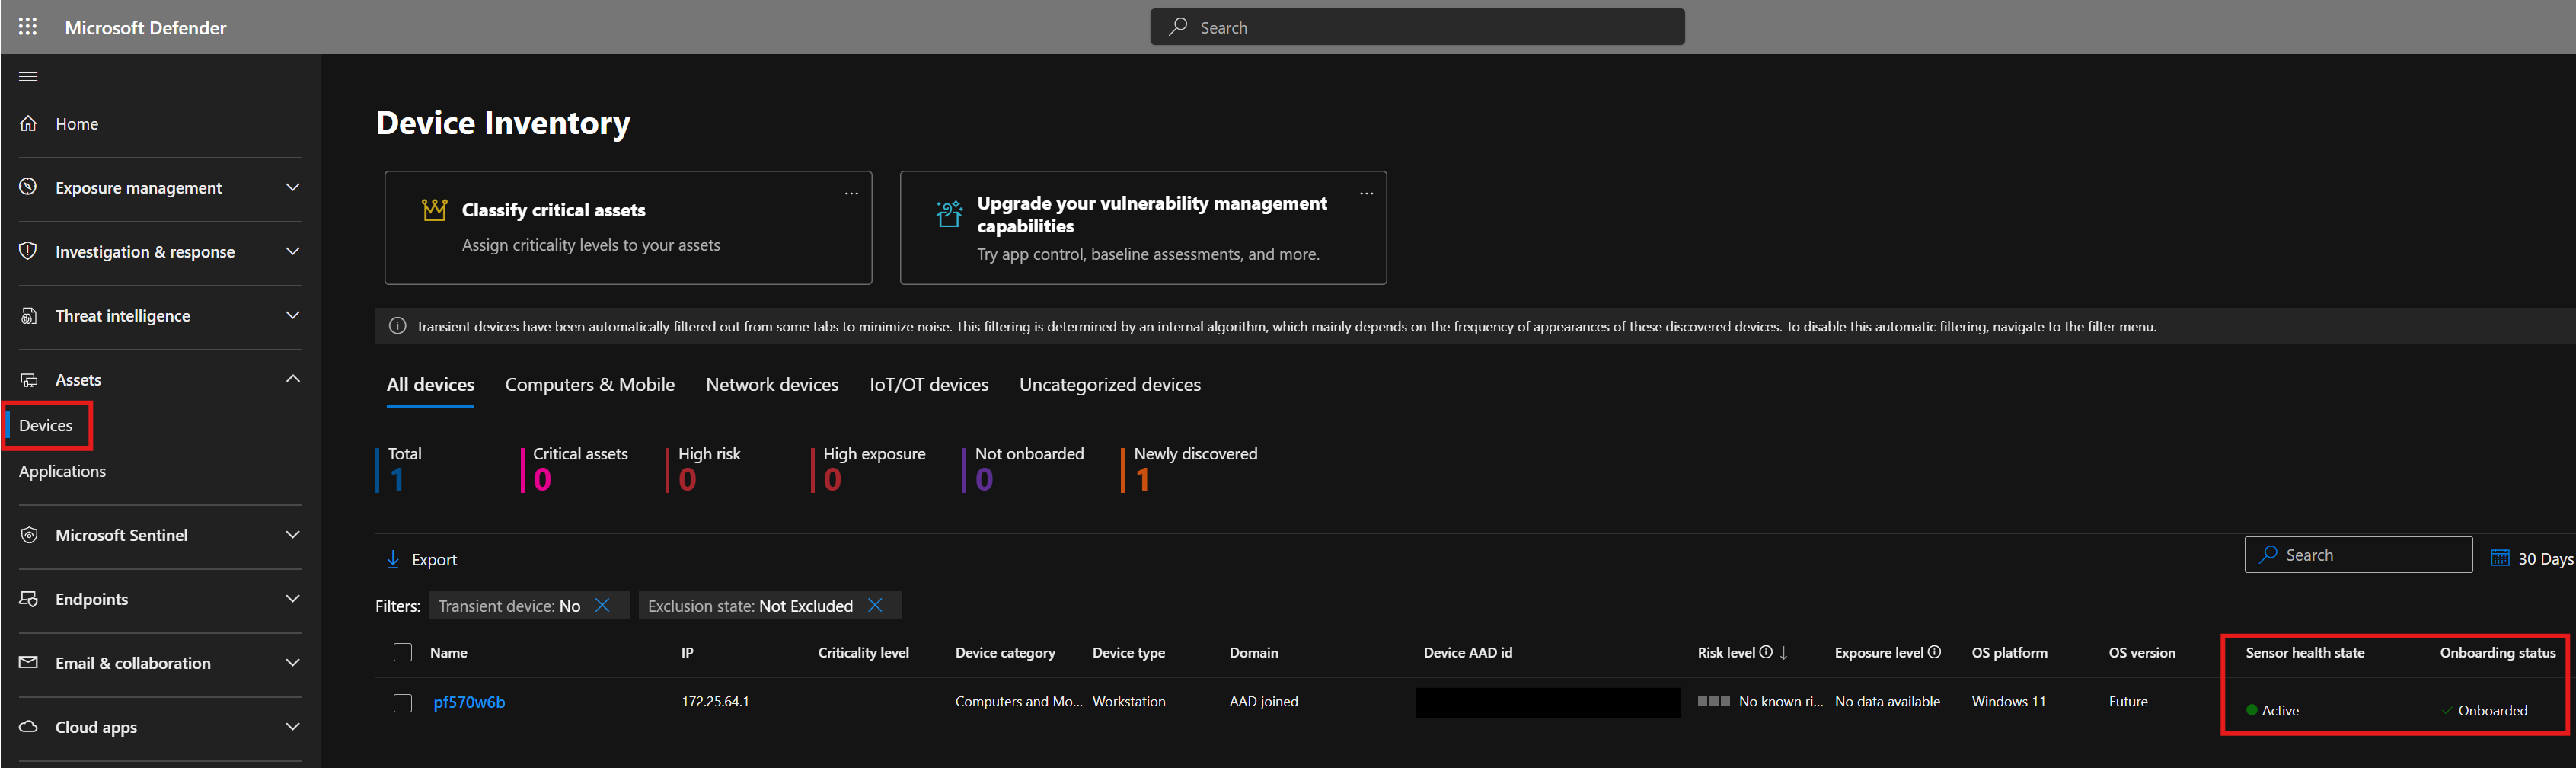
Task: Open more options on Classify critical assets card
Action: coord(851,193)
